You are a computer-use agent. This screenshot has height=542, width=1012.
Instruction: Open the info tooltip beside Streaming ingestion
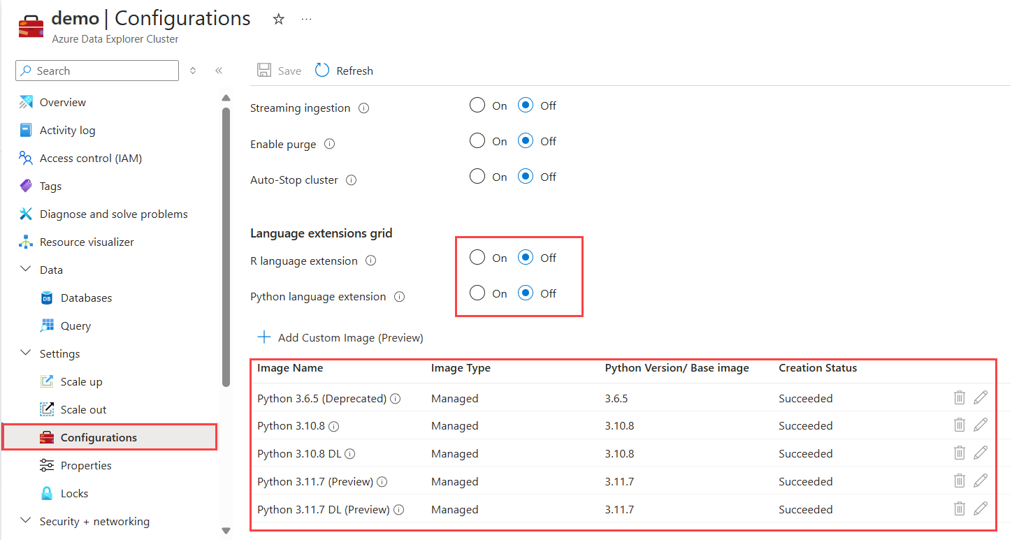(363, 108)
